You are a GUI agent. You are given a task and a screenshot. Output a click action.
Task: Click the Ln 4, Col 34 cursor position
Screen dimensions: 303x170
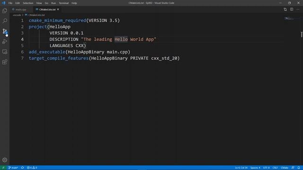pyautogui.click(x=241, y=168)
